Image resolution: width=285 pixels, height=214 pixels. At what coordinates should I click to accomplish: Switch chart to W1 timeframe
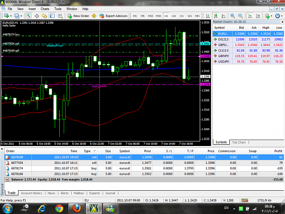click(x=190, y=16)
